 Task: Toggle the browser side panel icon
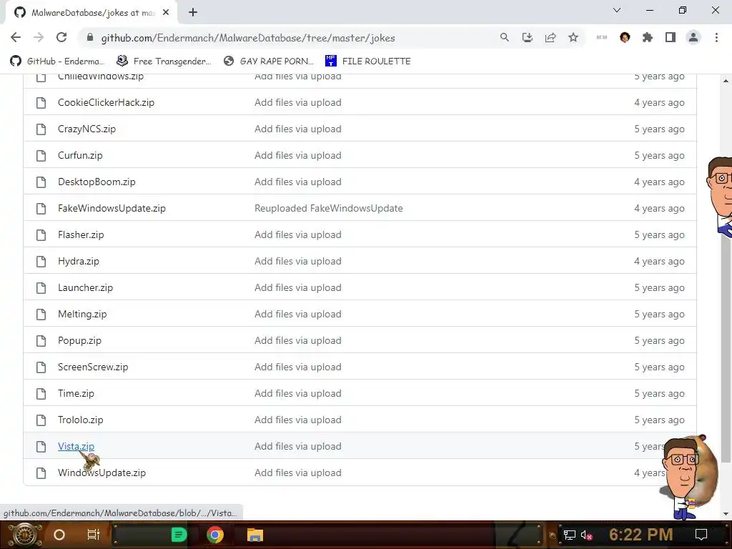tap(671, 38)
